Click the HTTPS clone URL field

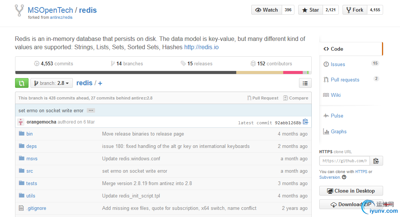click(344, 161)
